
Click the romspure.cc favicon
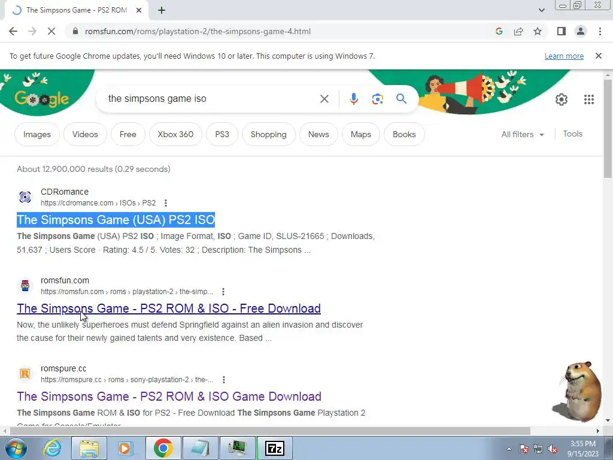25,374
